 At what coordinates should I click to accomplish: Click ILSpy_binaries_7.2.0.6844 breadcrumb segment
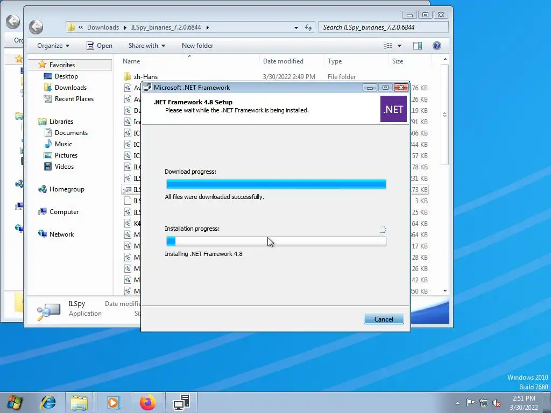tap(166, 27)
